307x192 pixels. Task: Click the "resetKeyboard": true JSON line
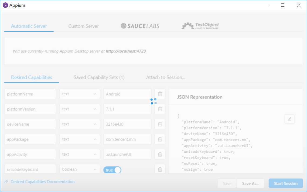[206, 157]
